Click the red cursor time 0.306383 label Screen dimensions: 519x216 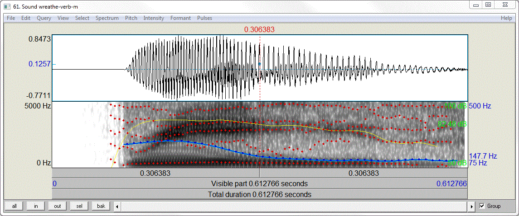[259, 30]
